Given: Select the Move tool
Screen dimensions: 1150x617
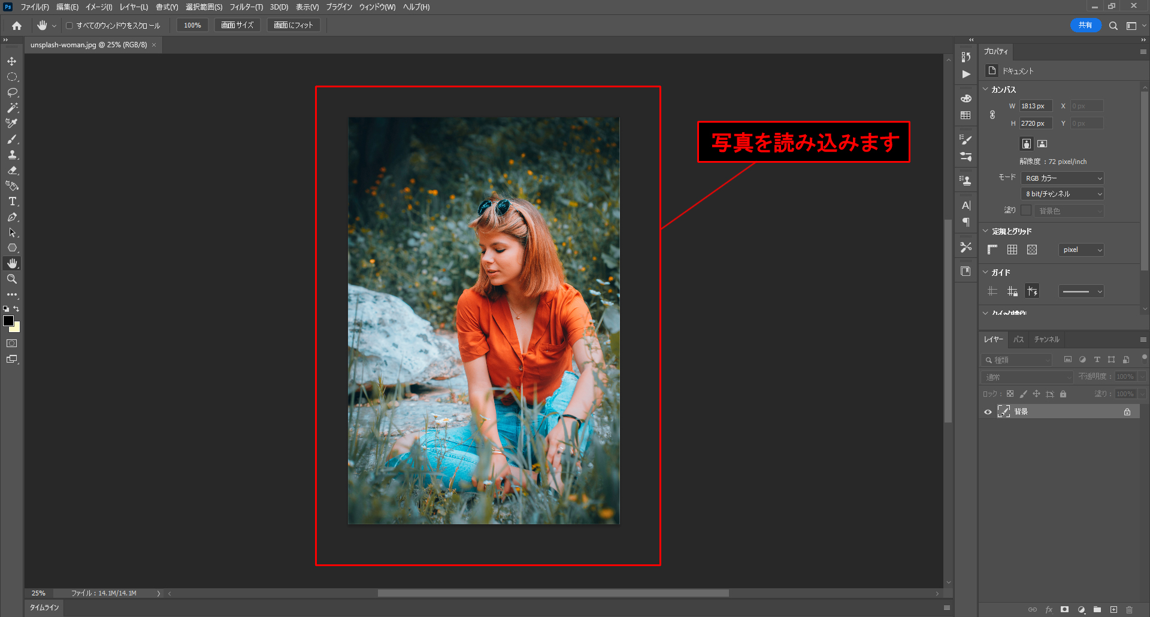Looking at the screenshot, I should click(12, 62).
